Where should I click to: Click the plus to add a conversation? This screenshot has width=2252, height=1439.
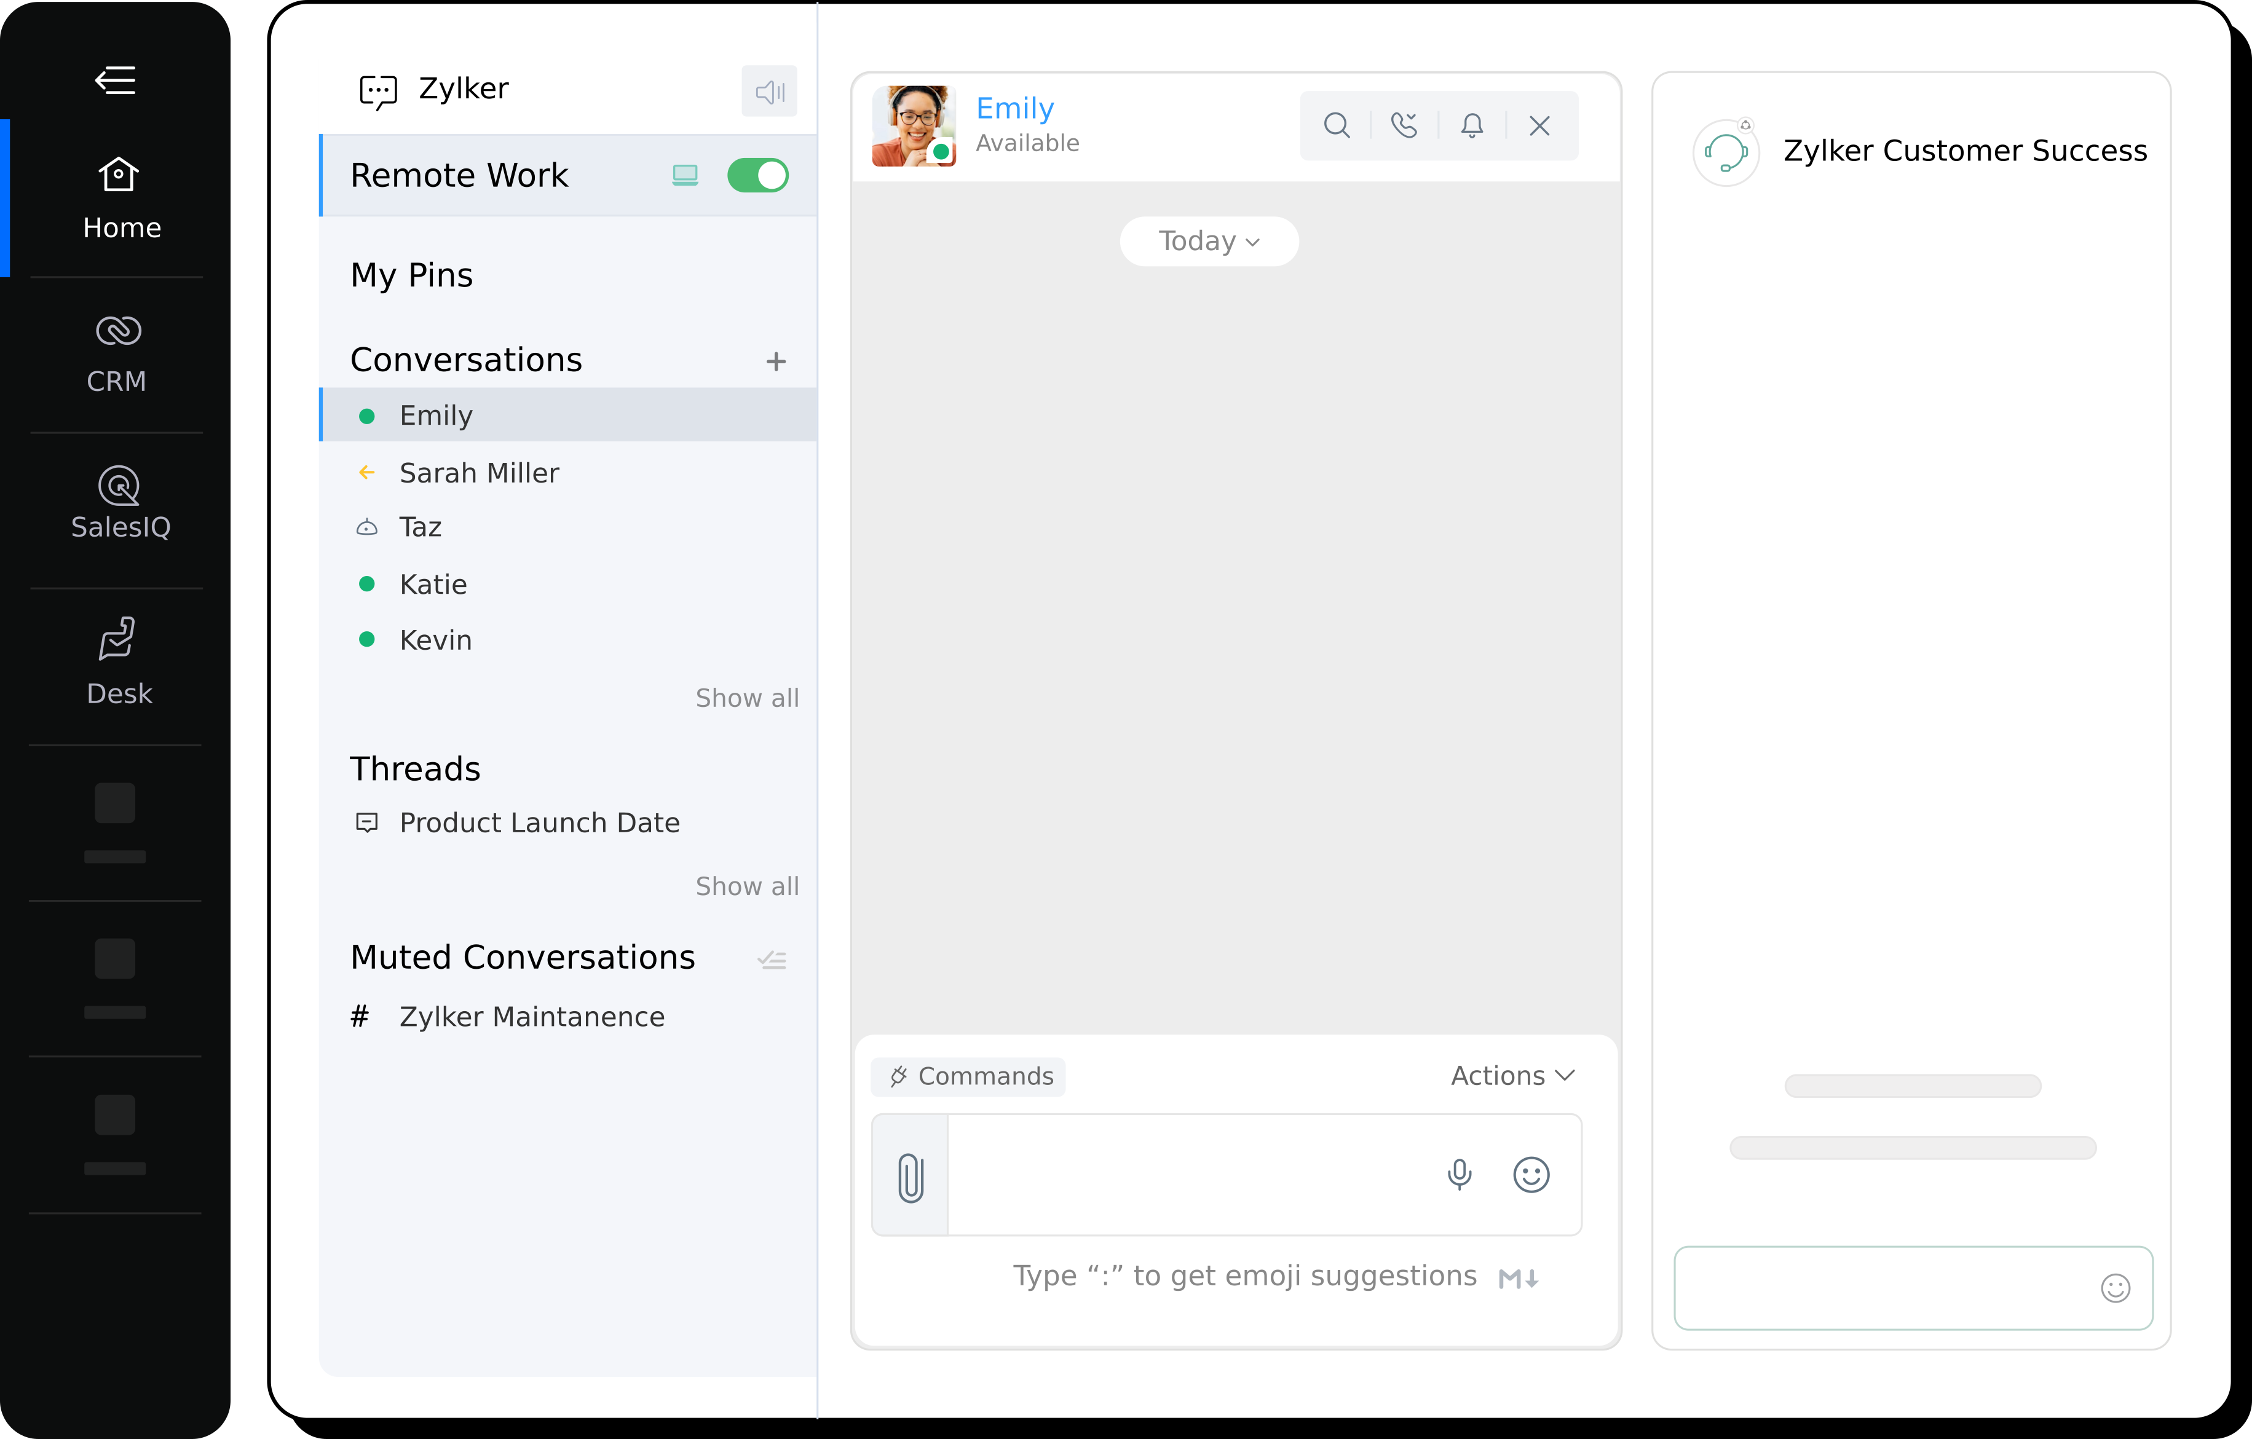pyautogui.click(x=775, y=362)
